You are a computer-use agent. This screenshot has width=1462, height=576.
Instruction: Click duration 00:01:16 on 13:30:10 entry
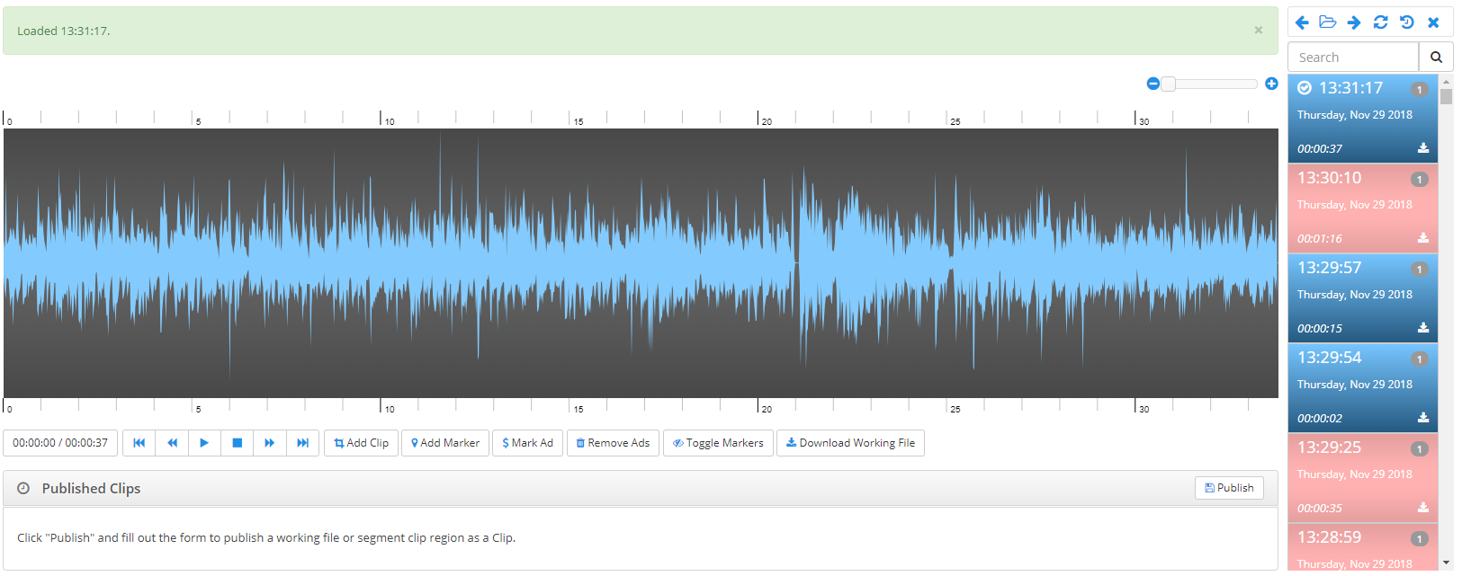tap(1319, 239)
